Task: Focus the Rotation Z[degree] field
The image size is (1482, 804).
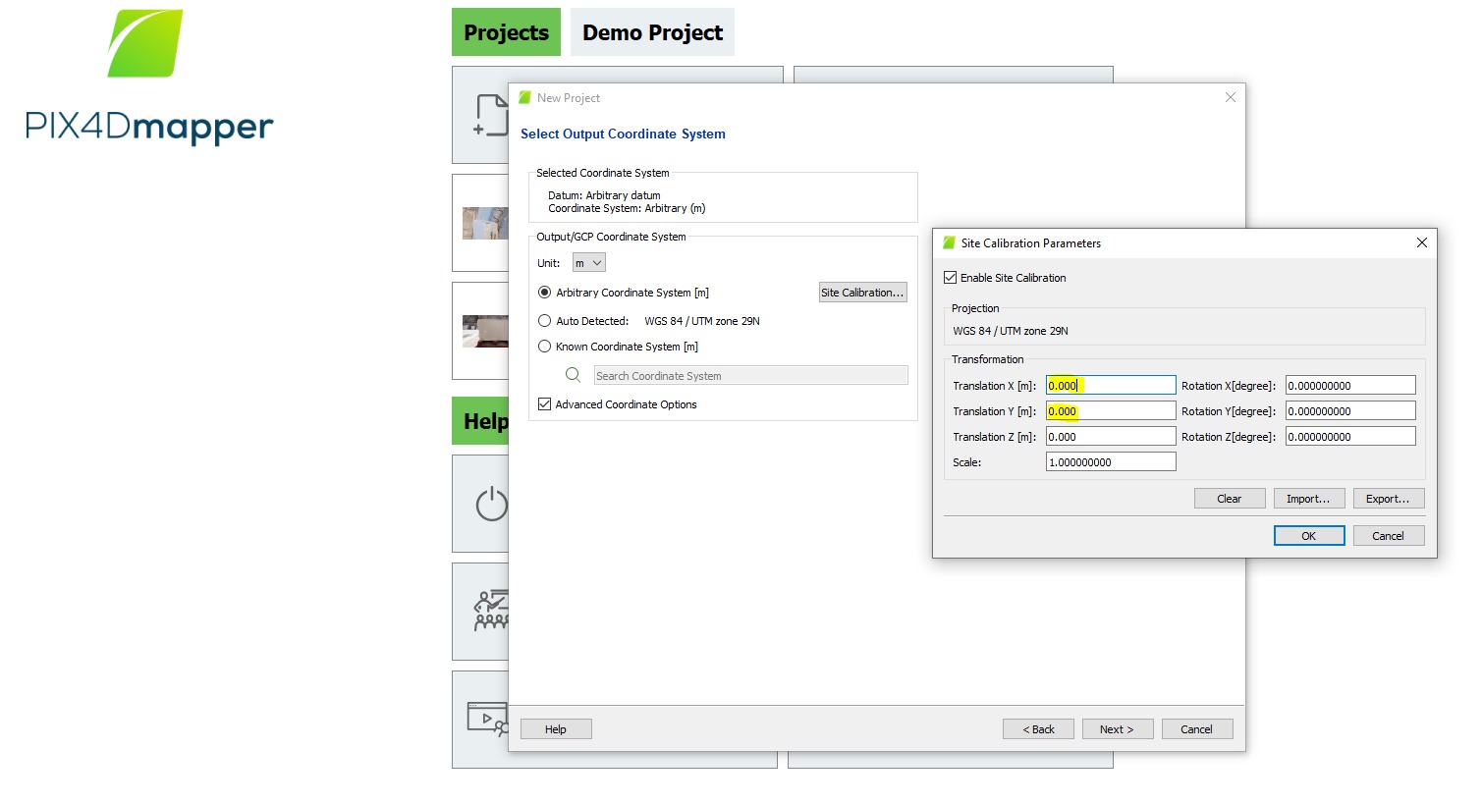Action: [1350, 437]
